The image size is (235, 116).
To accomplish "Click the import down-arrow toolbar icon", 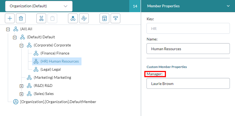I will (x=104, y=18).
